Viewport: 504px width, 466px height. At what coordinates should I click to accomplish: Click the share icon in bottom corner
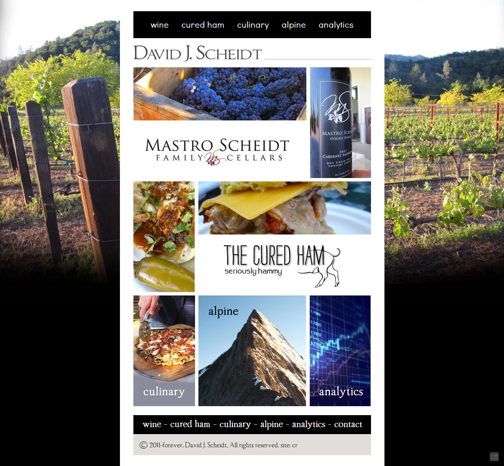(x=494, y=456)
